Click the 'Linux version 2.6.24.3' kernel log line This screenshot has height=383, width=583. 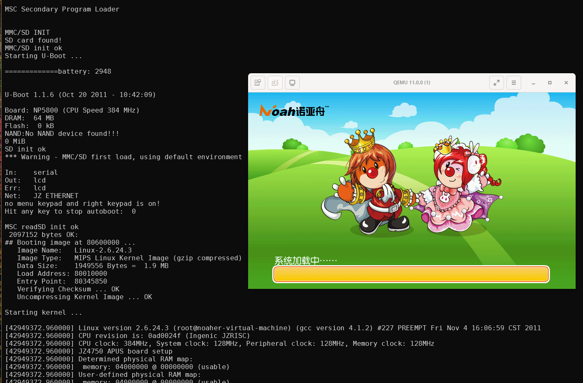click(273, 328)
